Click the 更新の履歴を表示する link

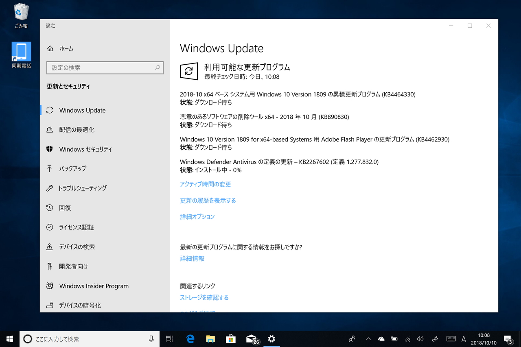coord(208,200)
